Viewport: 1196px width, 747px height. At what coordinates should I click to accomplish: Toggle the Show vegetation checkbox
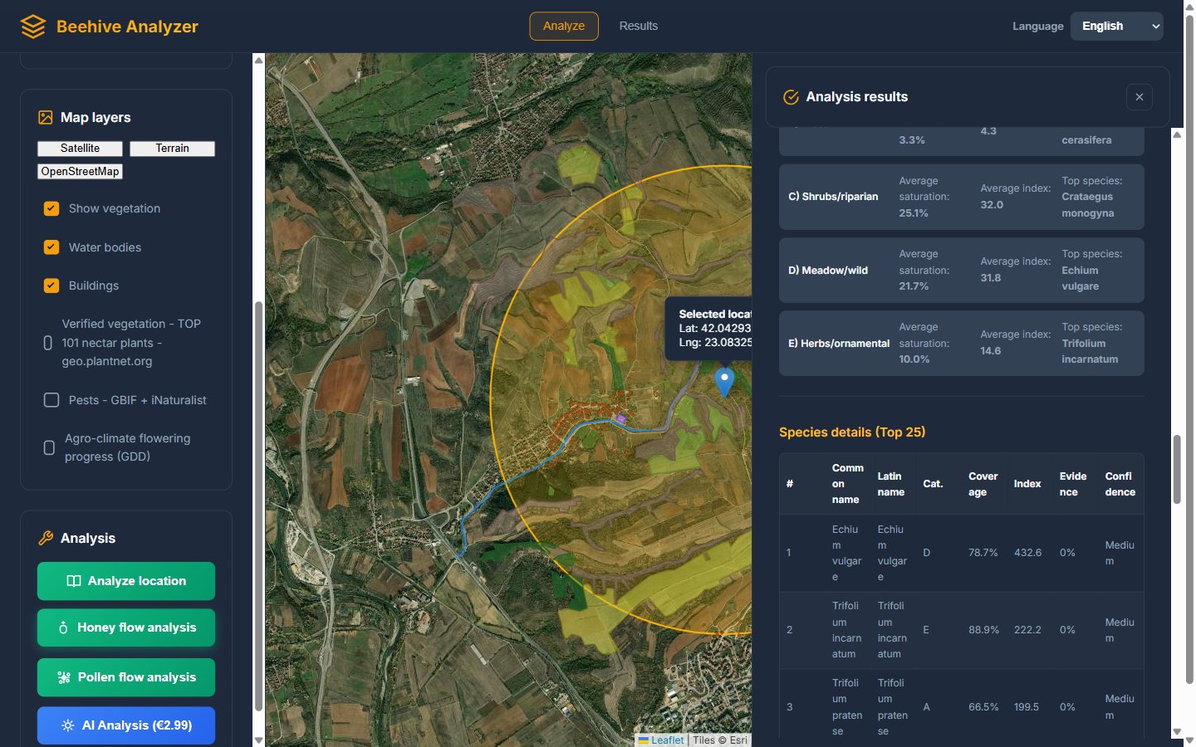click(51, 208)
